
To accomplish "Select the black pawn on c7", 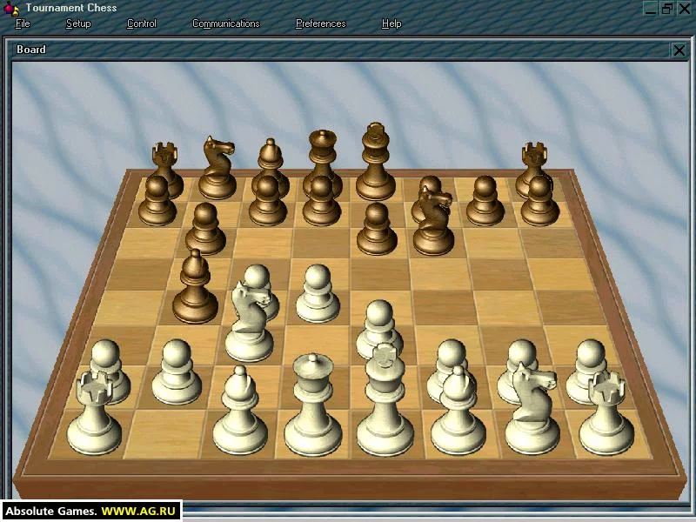I will (267, 201).
